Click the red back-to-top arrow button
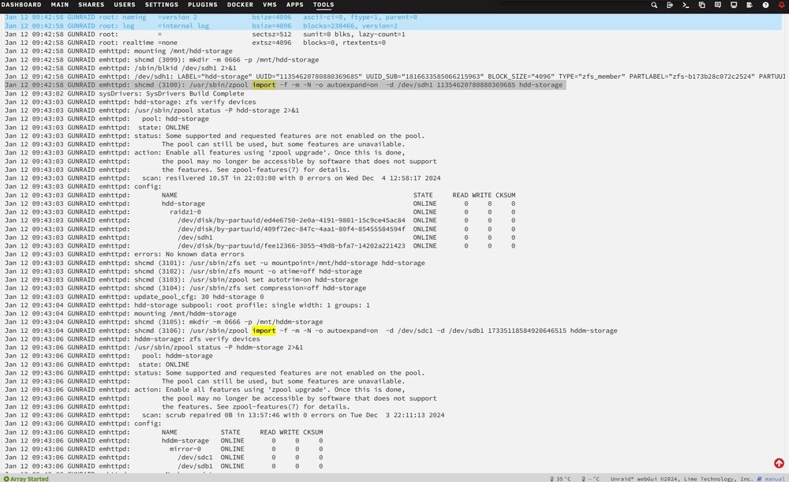 point(779,463)
